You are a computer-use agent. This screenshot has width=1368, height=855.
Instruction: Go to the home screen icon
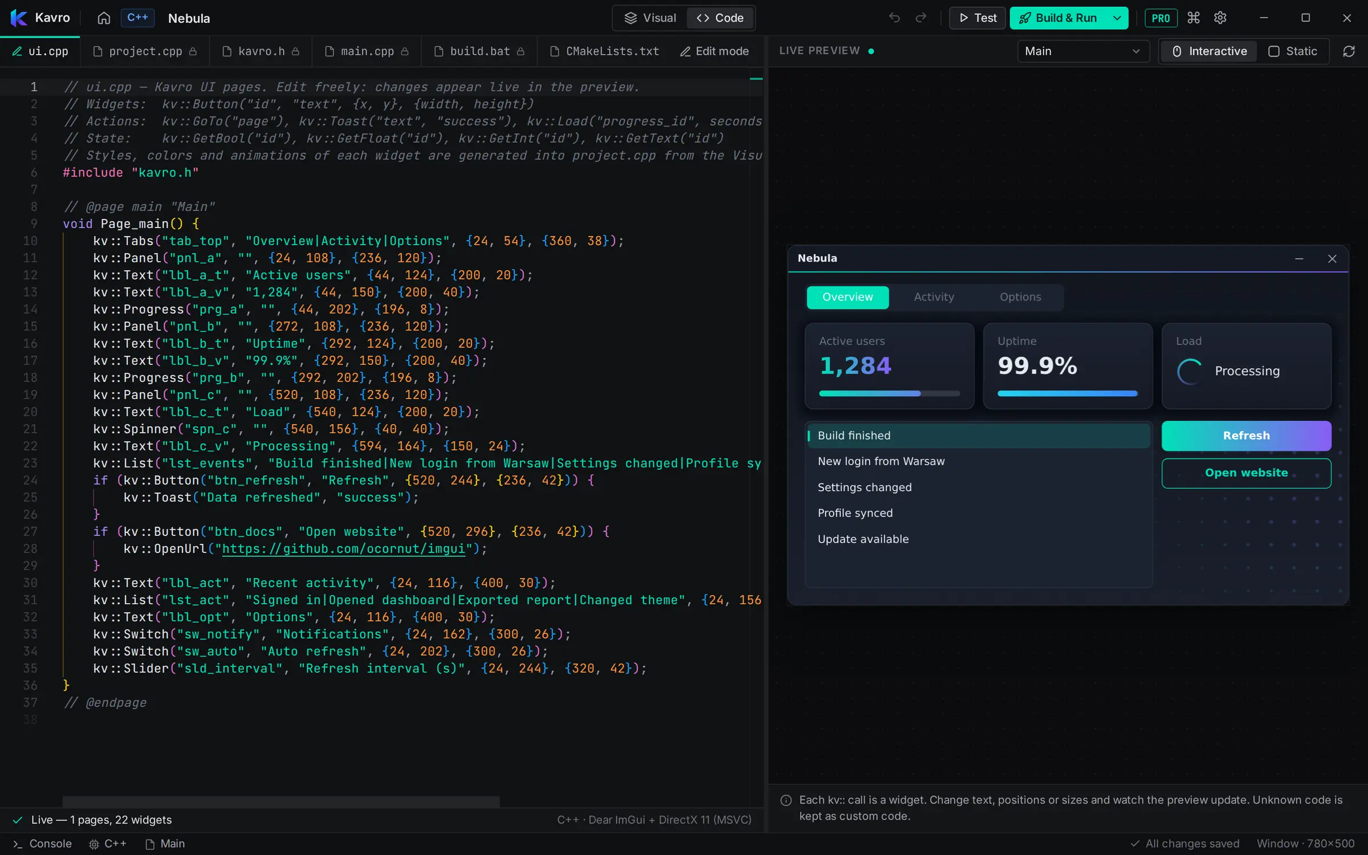pos(104,18)
